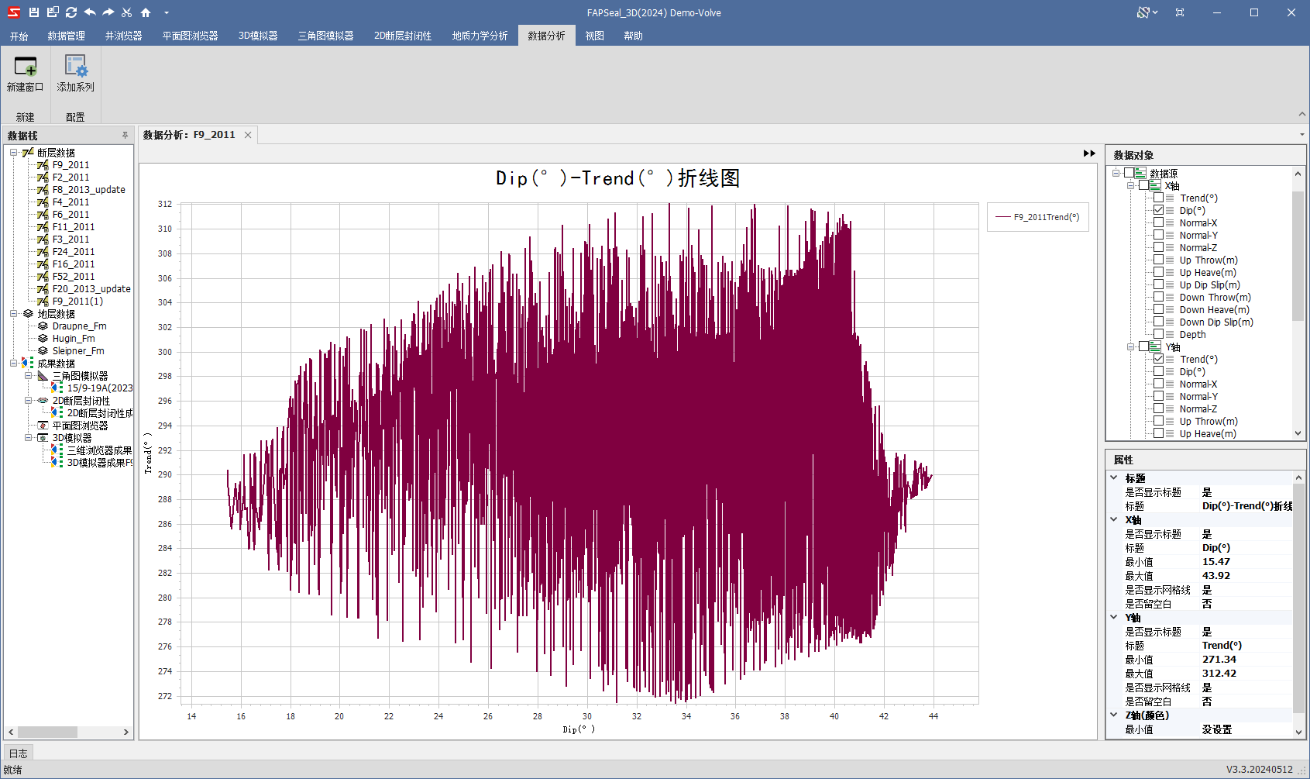Viewport: 1310px width, 779px height.
Task: Check the Up Throw(m) checkbox under X轴
Action: coord(1158,260)
